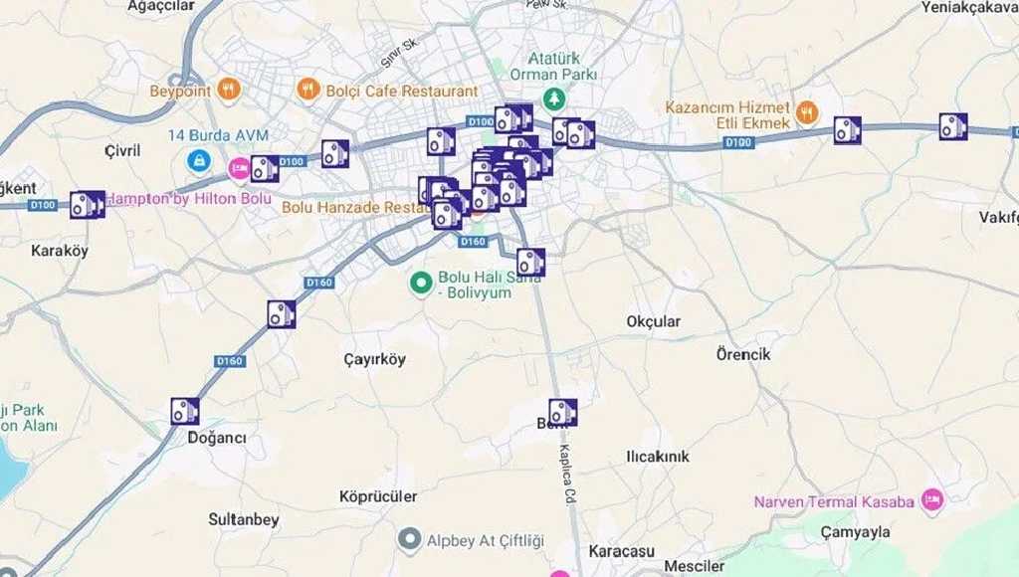Open Kazancım Hizmet Etli Ekmek restaurant pin
This screenshot has width=1019, height=577.
pos(806,111)
